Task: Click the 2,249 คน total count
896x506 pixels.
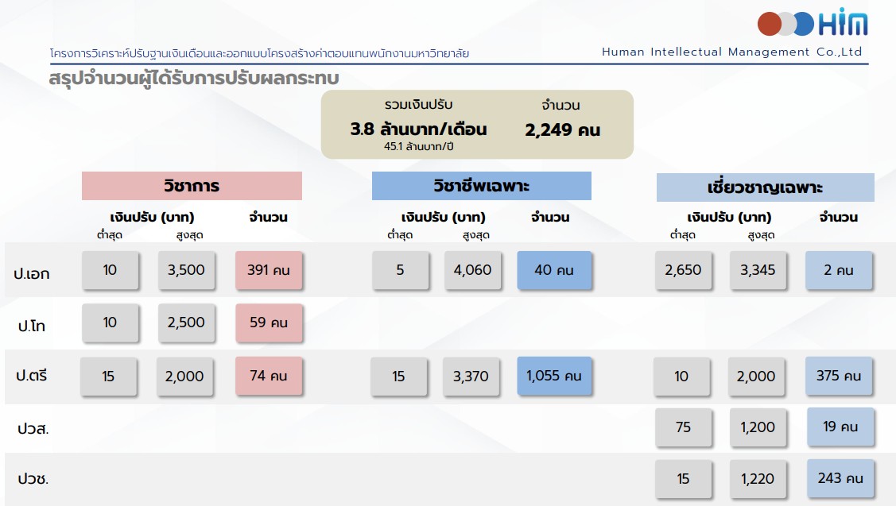Action: [562, 129]
